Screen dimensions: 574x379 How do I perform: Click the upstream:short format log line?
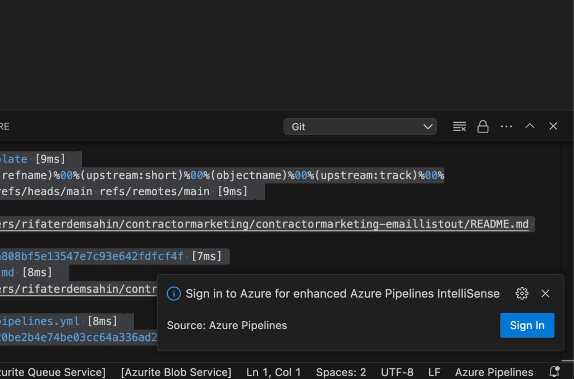[x=222, y=175]
